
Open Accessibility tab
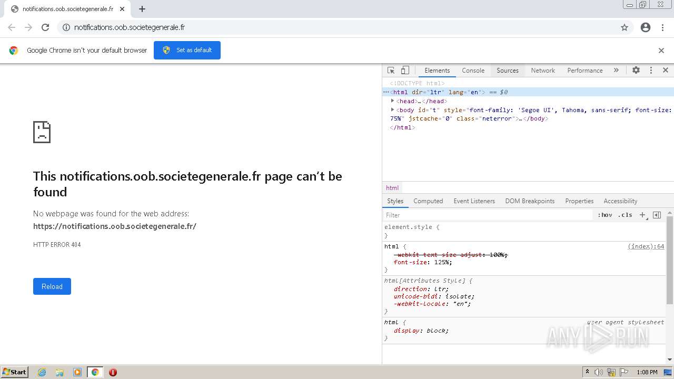tap(620, 201)
